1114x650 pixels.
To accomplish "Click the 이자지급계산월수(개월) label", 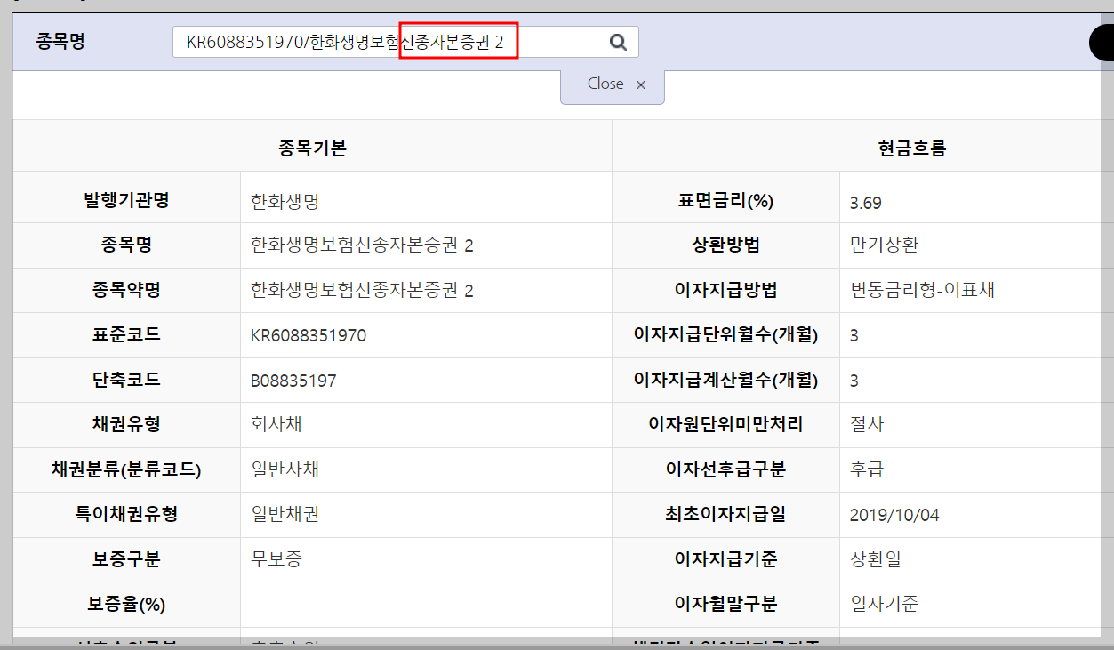I will (x=725, y=381).
